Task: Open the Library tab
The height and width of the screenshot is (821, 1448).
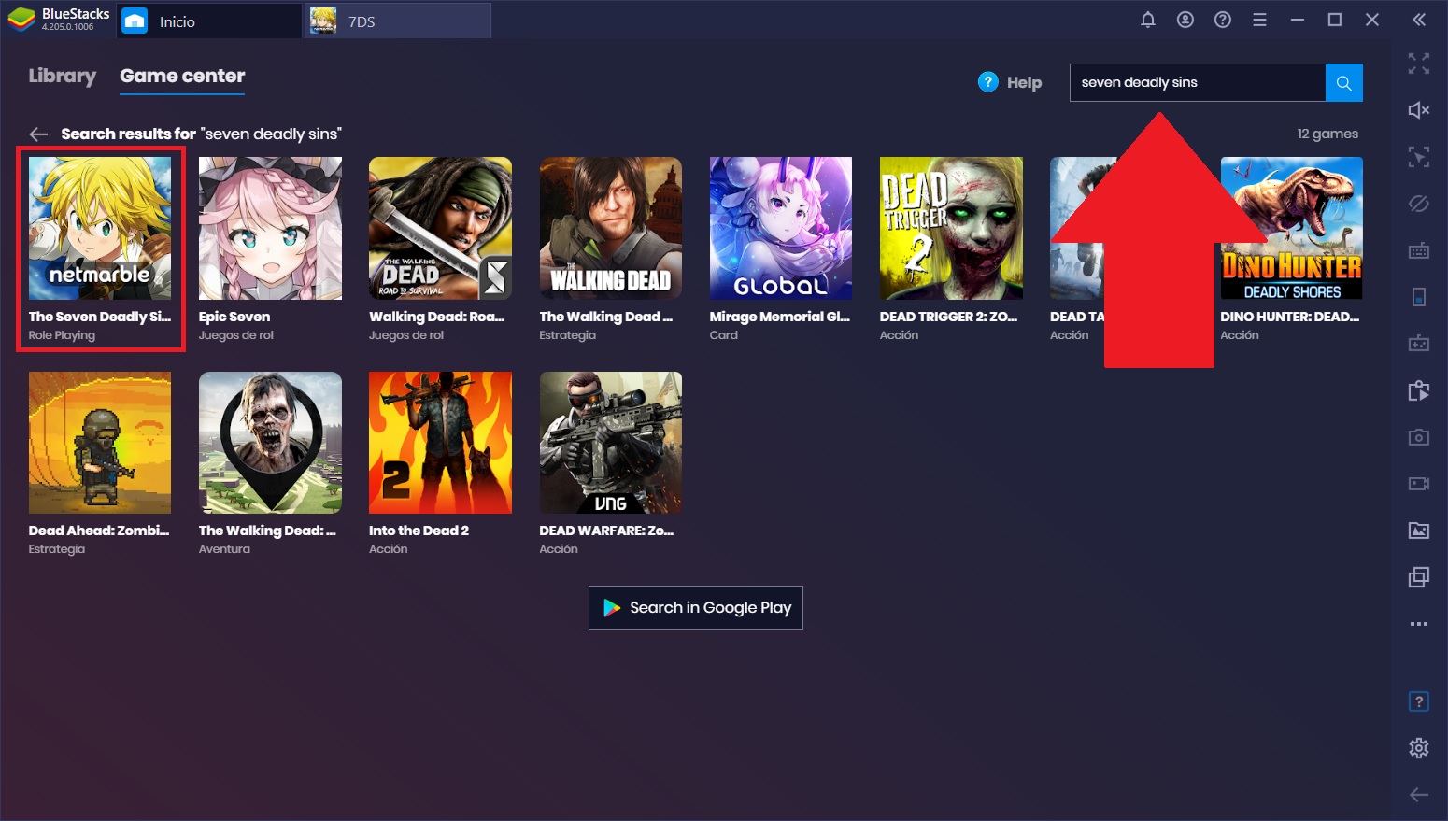Action: [x=63, y=76]
